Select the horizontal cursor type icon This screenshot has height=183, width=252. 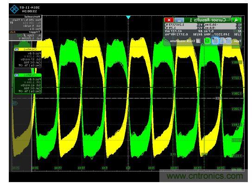coord(228,41)
